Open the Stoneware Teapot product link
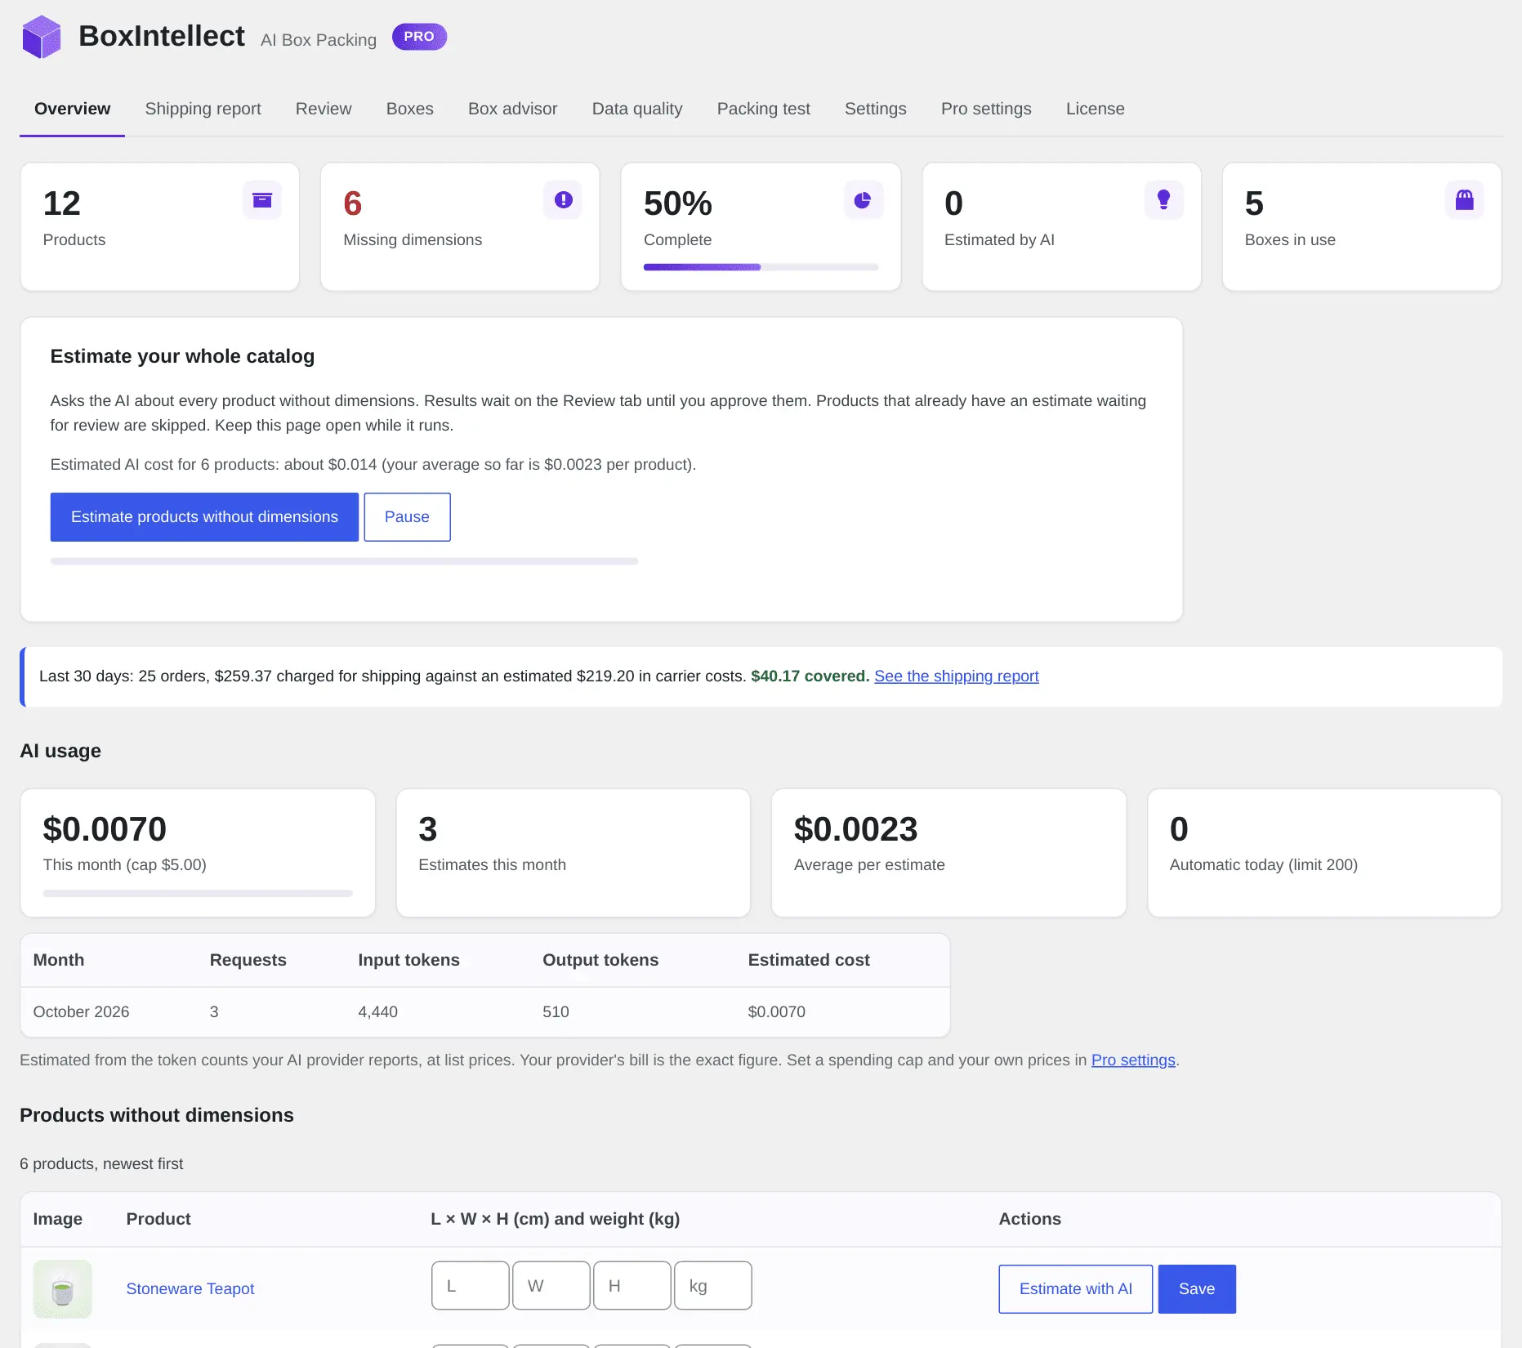The width and height of the screenshot is (1522, 1348). click(190, 1289)
